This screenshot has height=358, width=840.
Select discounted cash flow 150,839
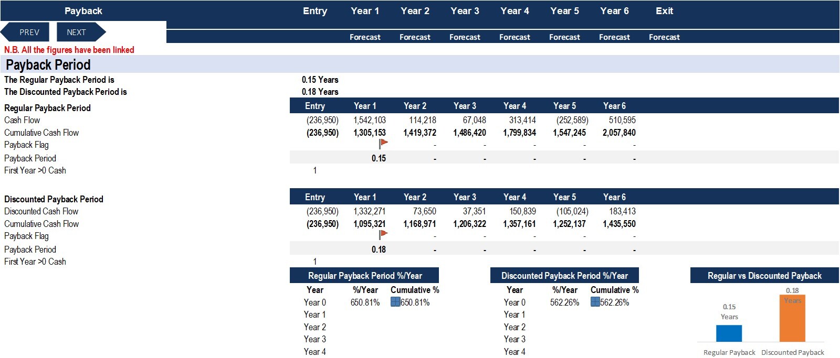point(522,211)
